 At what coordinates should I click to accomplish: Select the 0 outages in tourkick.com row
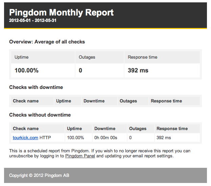[x=131, y=137]
